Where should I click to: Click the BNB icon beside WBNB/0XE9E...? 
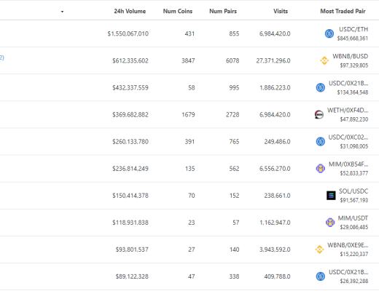(x=319, y=250)
